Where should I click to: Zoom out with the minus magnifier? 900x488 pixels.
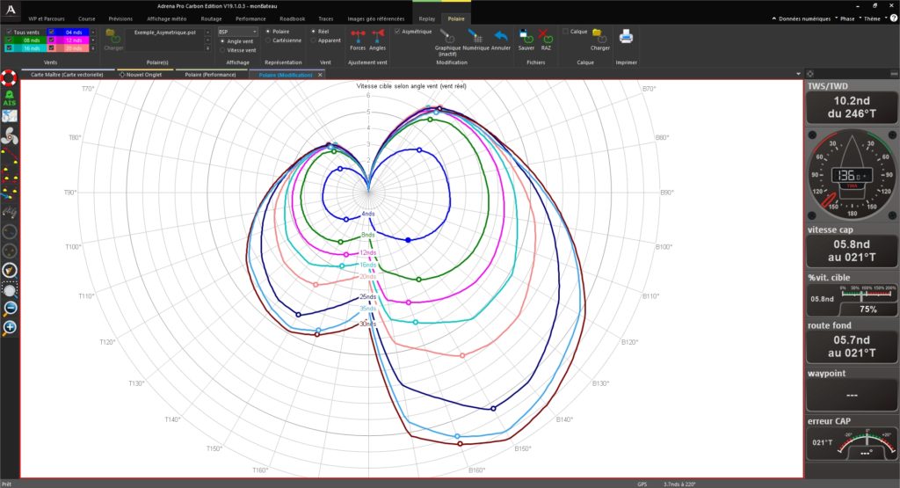coord(10,309)
